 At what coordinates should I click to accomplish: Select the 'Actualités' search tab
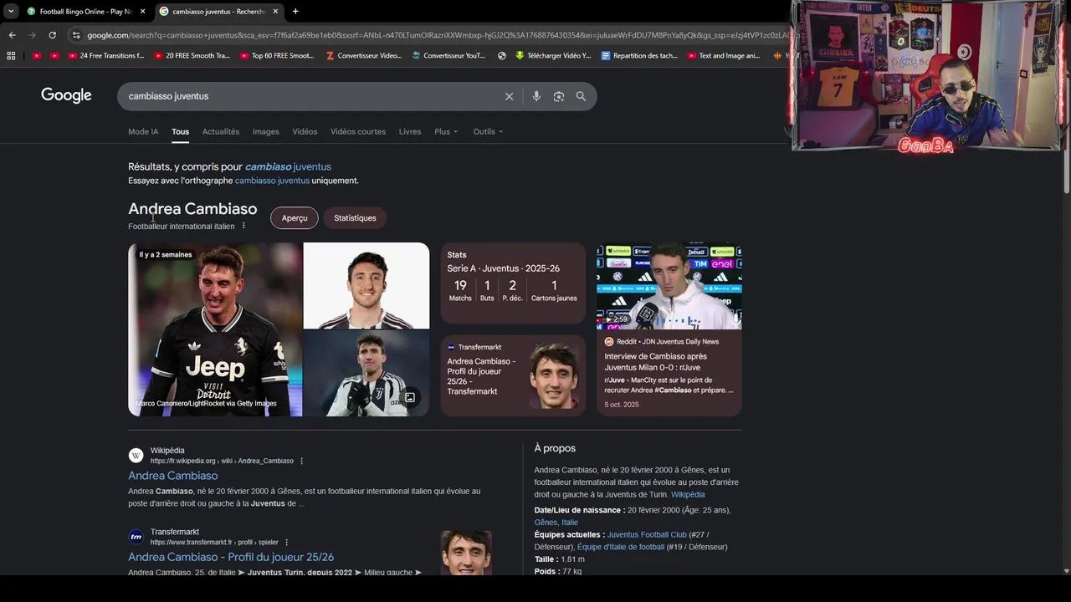(221, 131)
